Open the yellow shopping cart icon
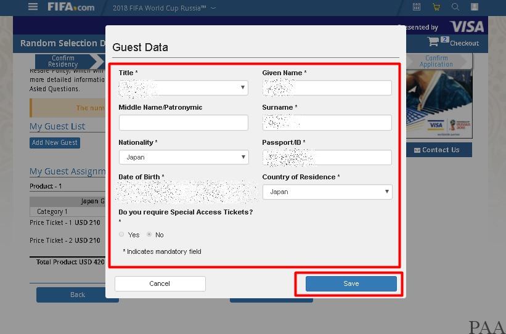 click(436, 7)
